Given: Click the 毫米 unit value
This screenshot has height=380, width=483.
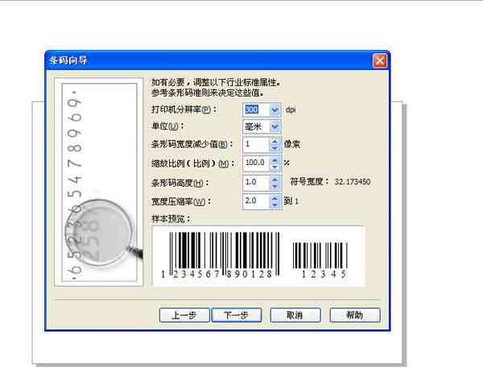Looking at the screenshot, I should [x=253, y=126].
